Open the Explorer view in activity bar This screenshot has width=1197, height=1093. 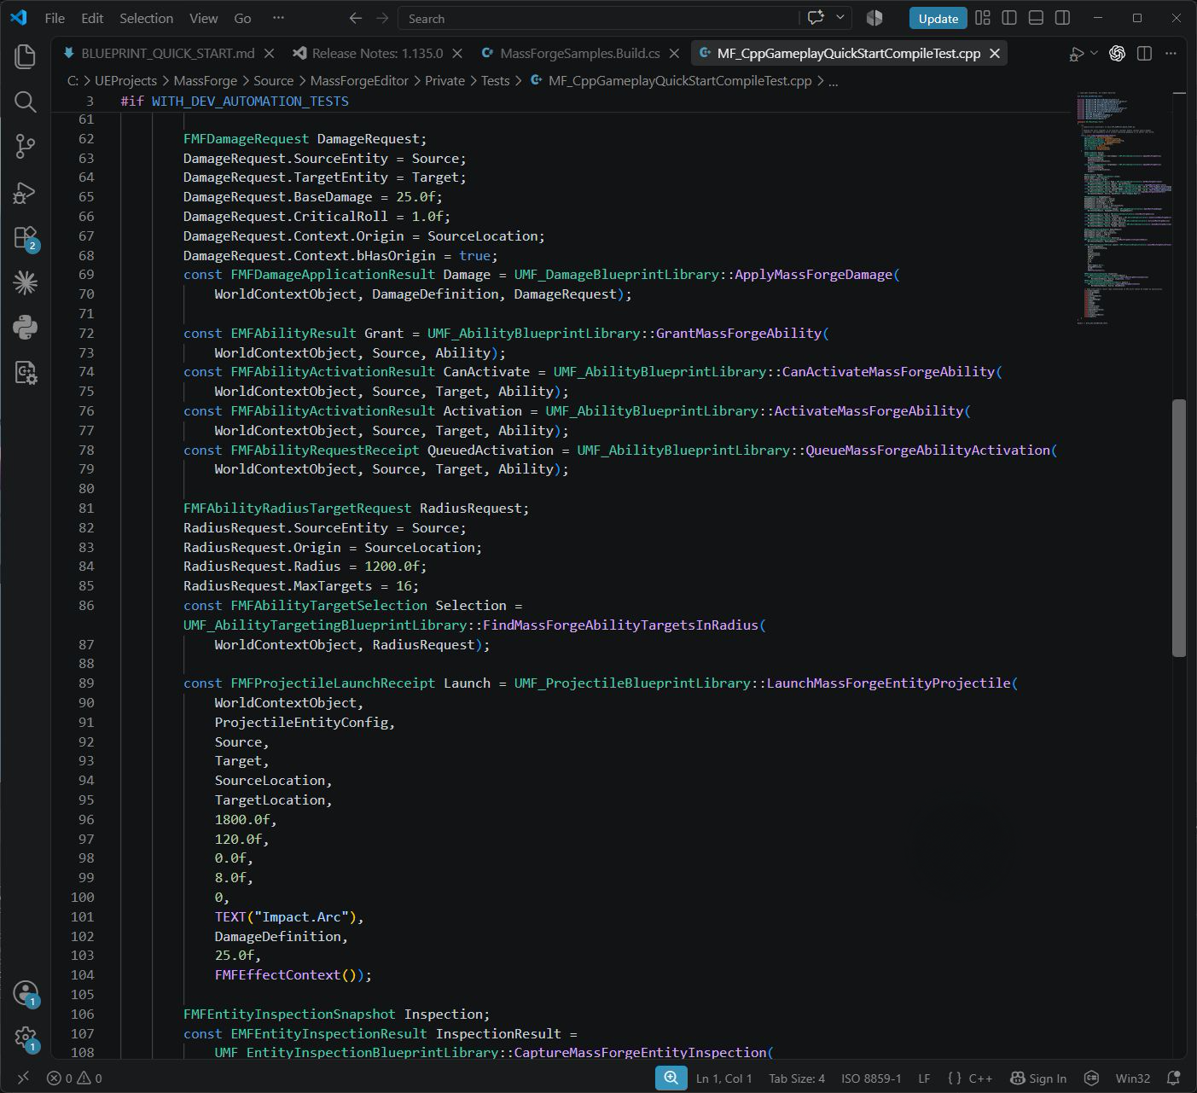click(x=26, y=56)
